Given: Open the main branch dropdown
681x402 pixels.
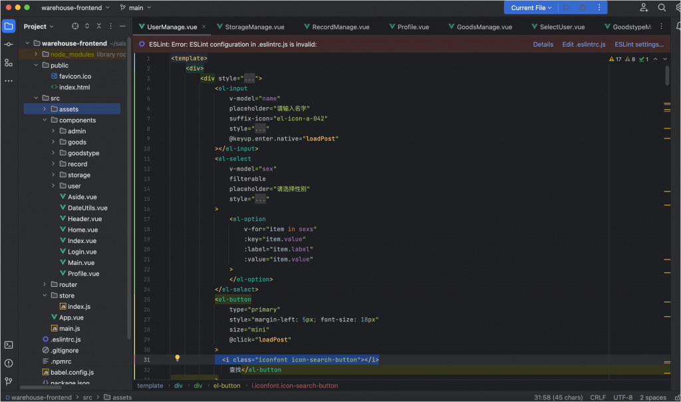Looking at the screenshot, I should [x=137, y=7].
